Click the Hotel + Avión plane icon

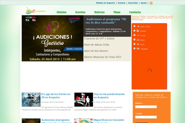pos(138,26)
